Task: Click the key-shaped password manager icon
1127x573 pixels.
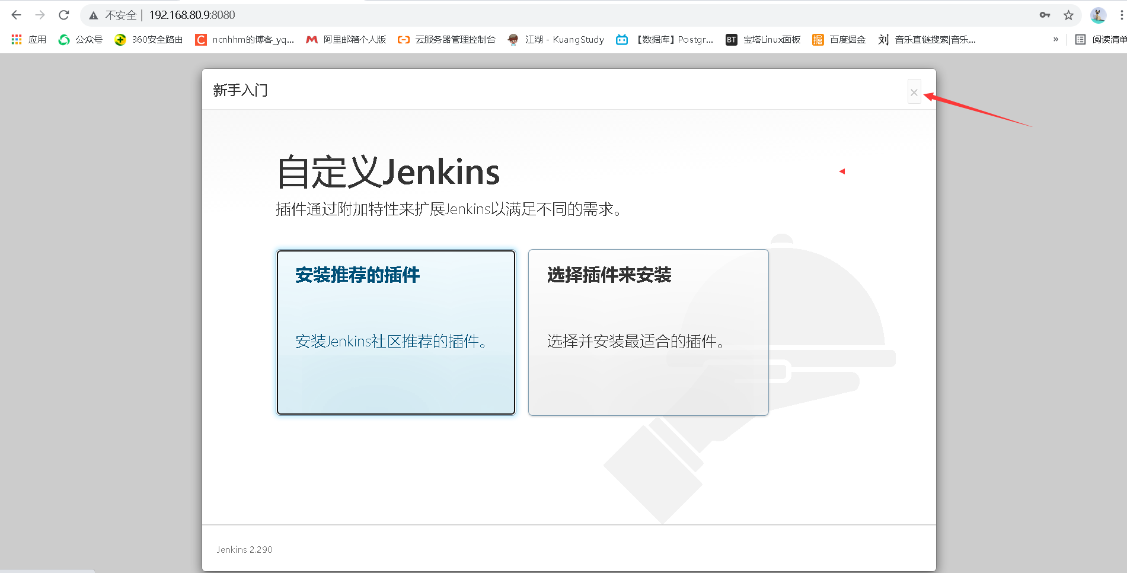Action: pos(1044,15)
